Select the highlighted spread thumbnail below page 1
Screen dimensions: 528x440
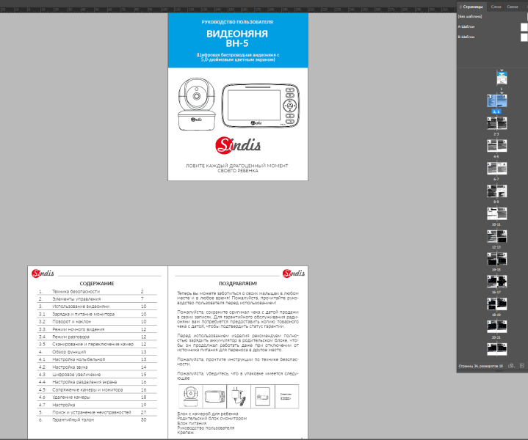[x=496, y=101]
